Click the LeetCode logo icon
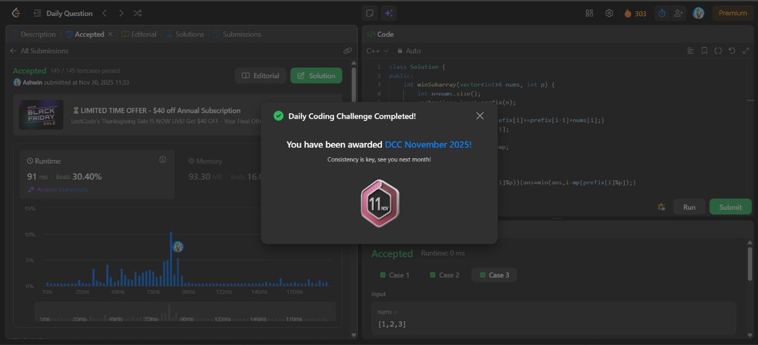Screen dimensions: 758x345 pyautogui.click(x=15, y=13)
